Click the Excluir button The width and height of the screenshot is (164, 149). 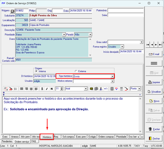point(154,129)
